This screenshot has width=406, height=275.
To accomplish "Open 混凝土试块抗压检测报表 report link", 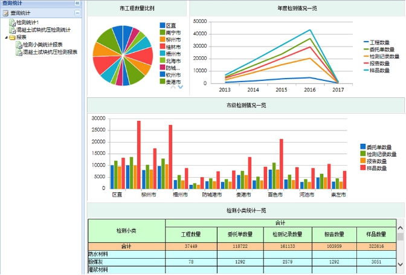I will click(x=50, y=52).
